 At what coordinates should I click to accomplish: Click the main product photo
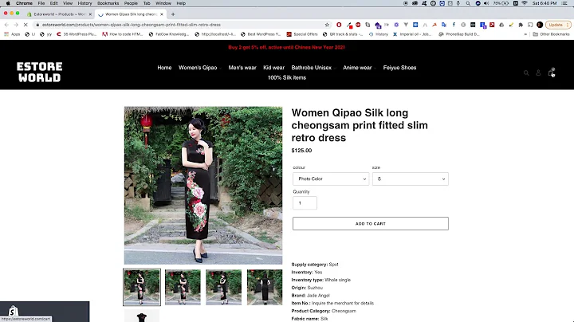coord(203,185)
